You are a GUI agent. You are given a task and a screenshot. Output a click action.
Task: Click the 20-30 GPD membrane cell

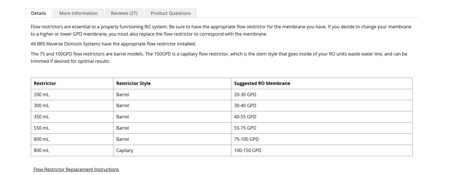pyautogui.click(x=245, y=94)
